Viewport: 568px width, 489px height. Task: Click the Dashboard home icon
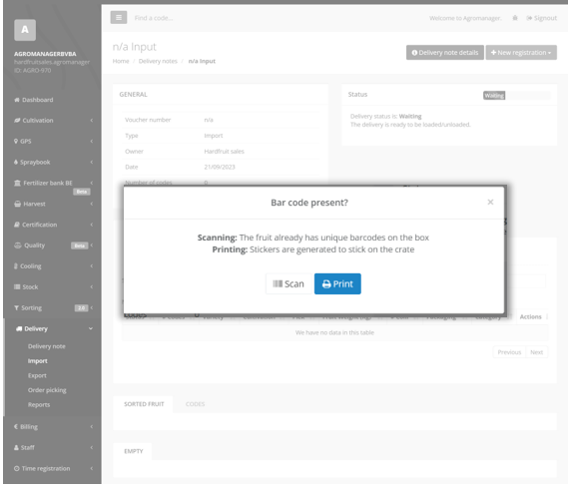(17, 100)
